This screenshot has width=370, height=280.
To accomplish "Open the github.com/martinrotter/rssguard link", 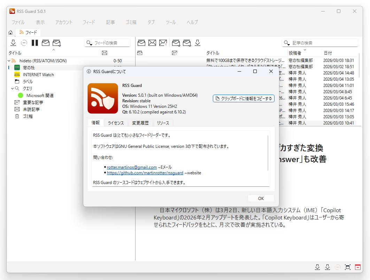I will click(145, 173).
